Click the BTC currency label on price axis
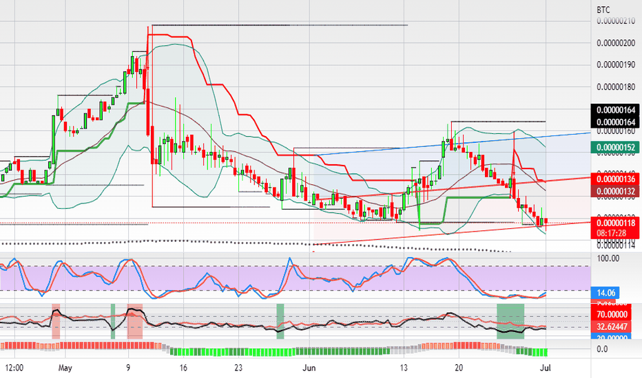Screen dimensions: 642x378 click(603, 10)
